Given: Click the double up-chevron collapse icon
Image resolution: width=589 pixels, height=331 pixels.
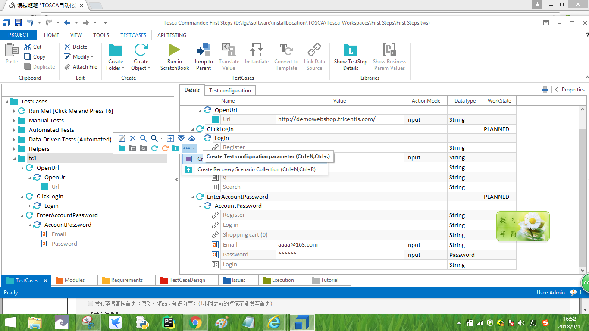Looking at the screenshot, I should (192, 138).
